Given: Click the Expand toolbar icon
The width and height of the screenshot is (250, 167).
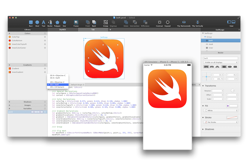Looking at the screenshot, I should [167, 23].
